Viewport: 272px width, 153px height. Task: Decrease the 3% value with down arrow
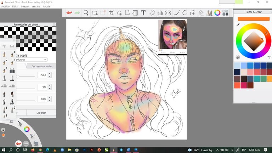click(x=50, y=89)
